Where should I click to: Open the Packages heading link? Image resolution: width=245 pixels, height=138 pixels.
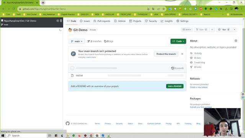pos(195,99)
